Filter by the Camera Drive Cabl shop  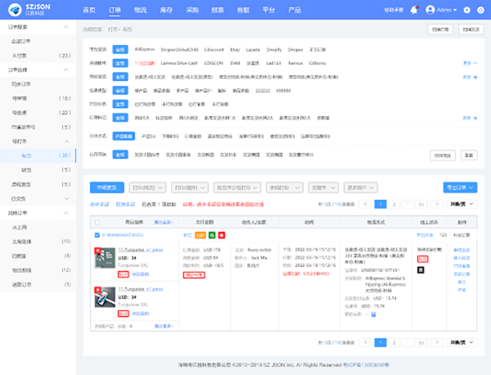tap(179, 63)
